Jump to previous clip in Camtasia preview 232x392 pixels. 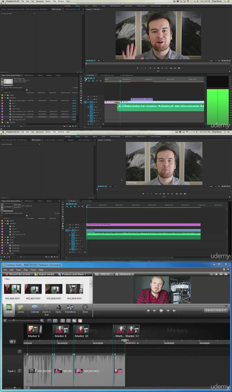[x=148, y=310]
